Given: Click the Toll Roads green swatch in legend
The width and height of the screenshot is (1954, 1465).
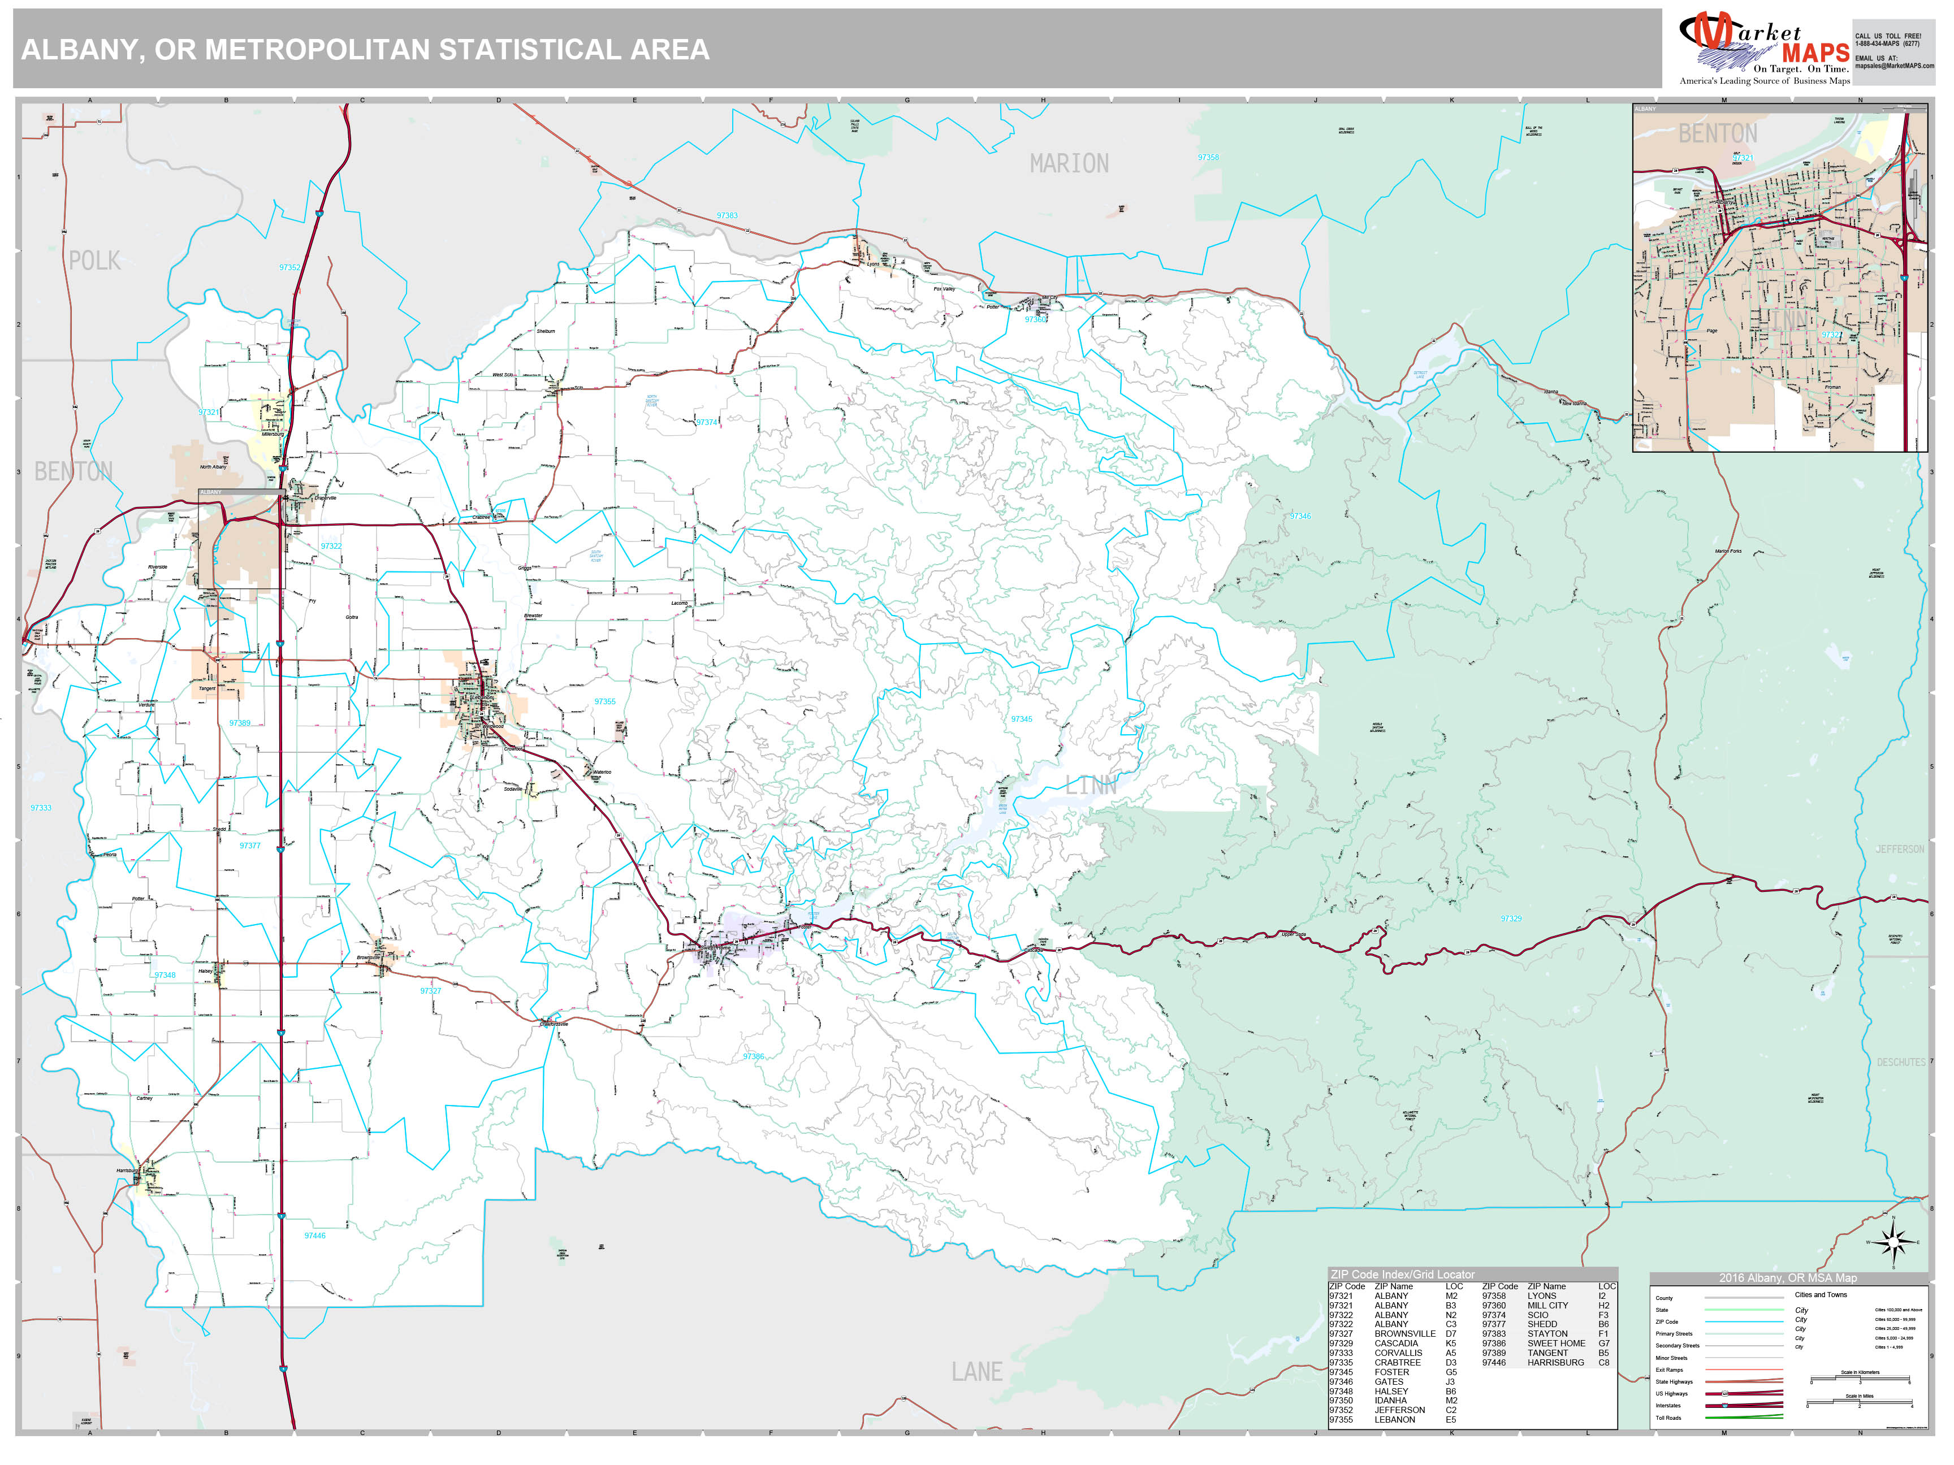Looking at the screenshot, I should pyautogui.click(x=1744, y=1418).
